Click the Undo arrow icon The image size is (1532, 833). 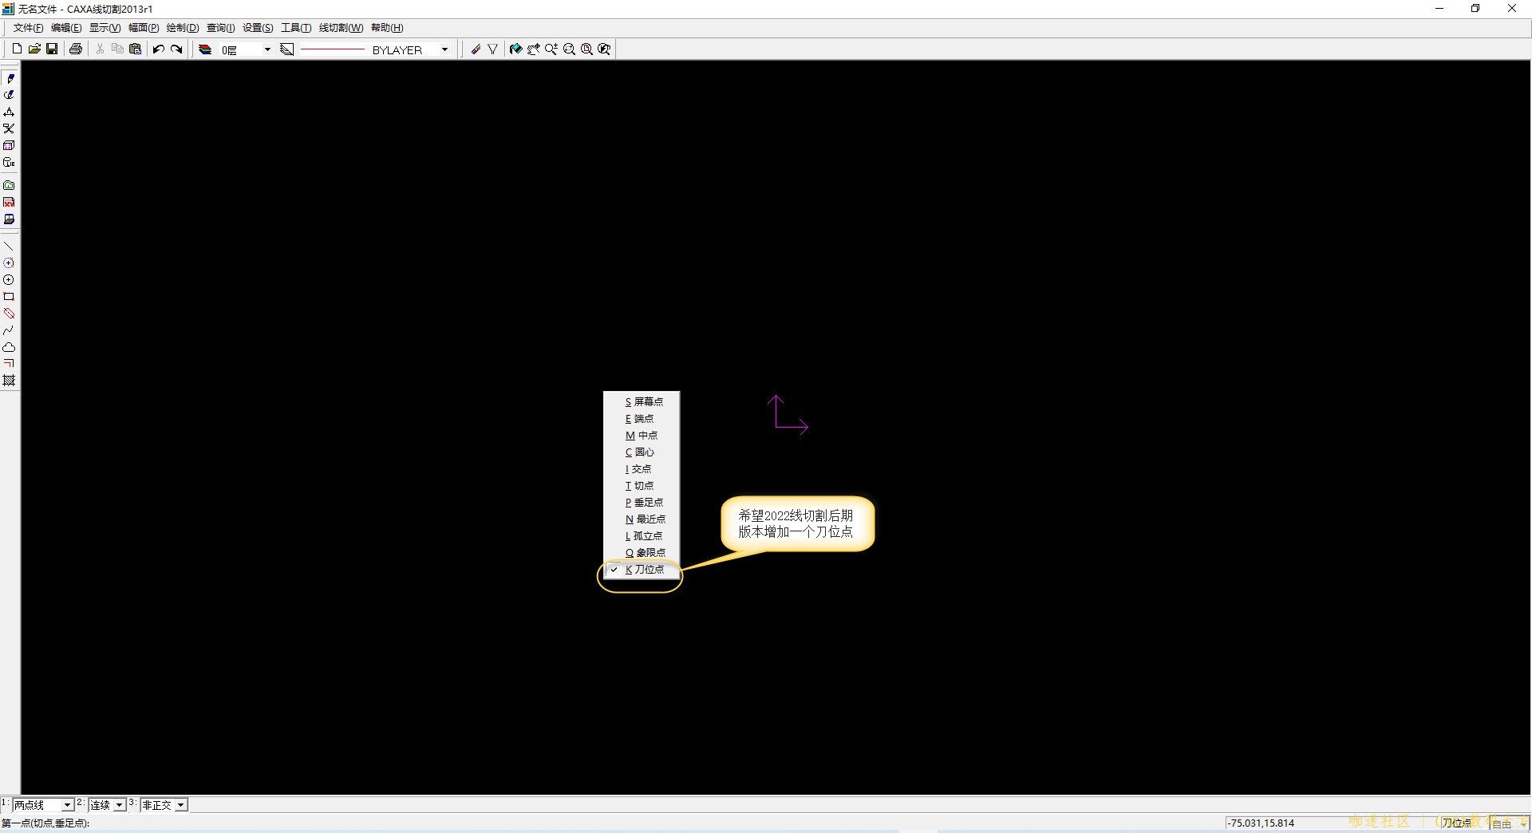(x=158, y=49)
